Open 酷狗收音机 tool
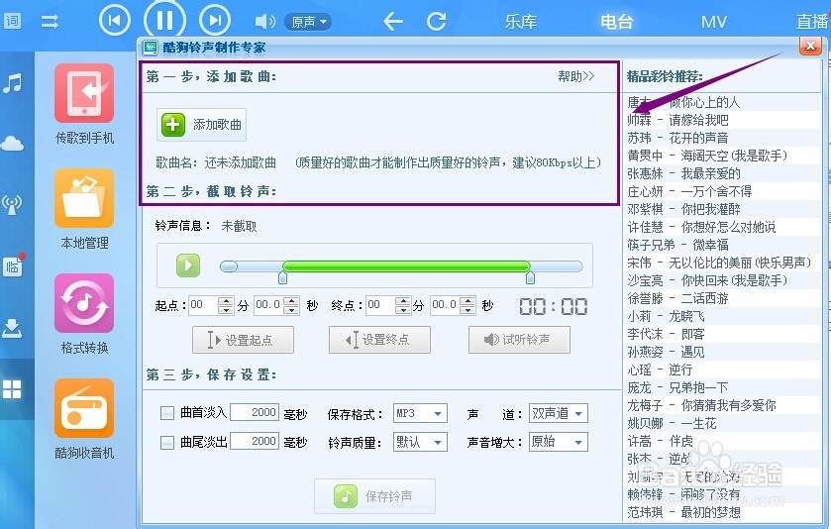831x529 pixels. pos(84,419)
